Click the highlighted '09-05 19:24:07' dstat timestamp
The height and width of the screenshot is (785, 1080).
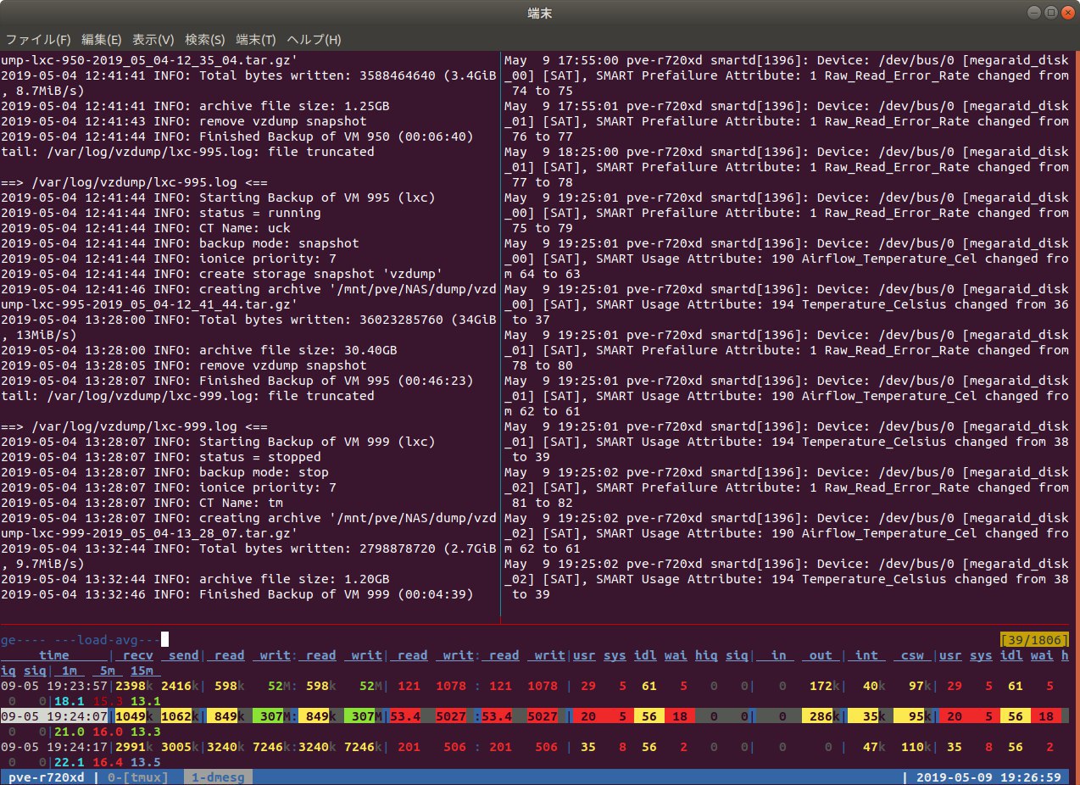(x=54, y=716)
